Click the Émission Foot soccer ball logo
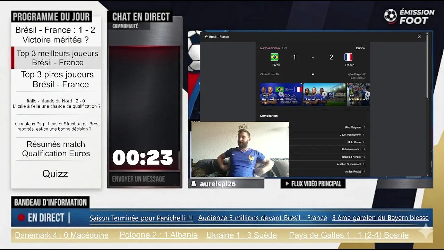This screenshot has height=250, width=444. (x=390, y=16)
